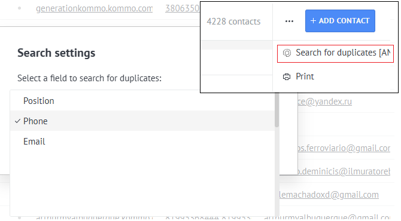Click the checkmark next to Phone
Screen dimensions: 401x221
click(17, 121)
